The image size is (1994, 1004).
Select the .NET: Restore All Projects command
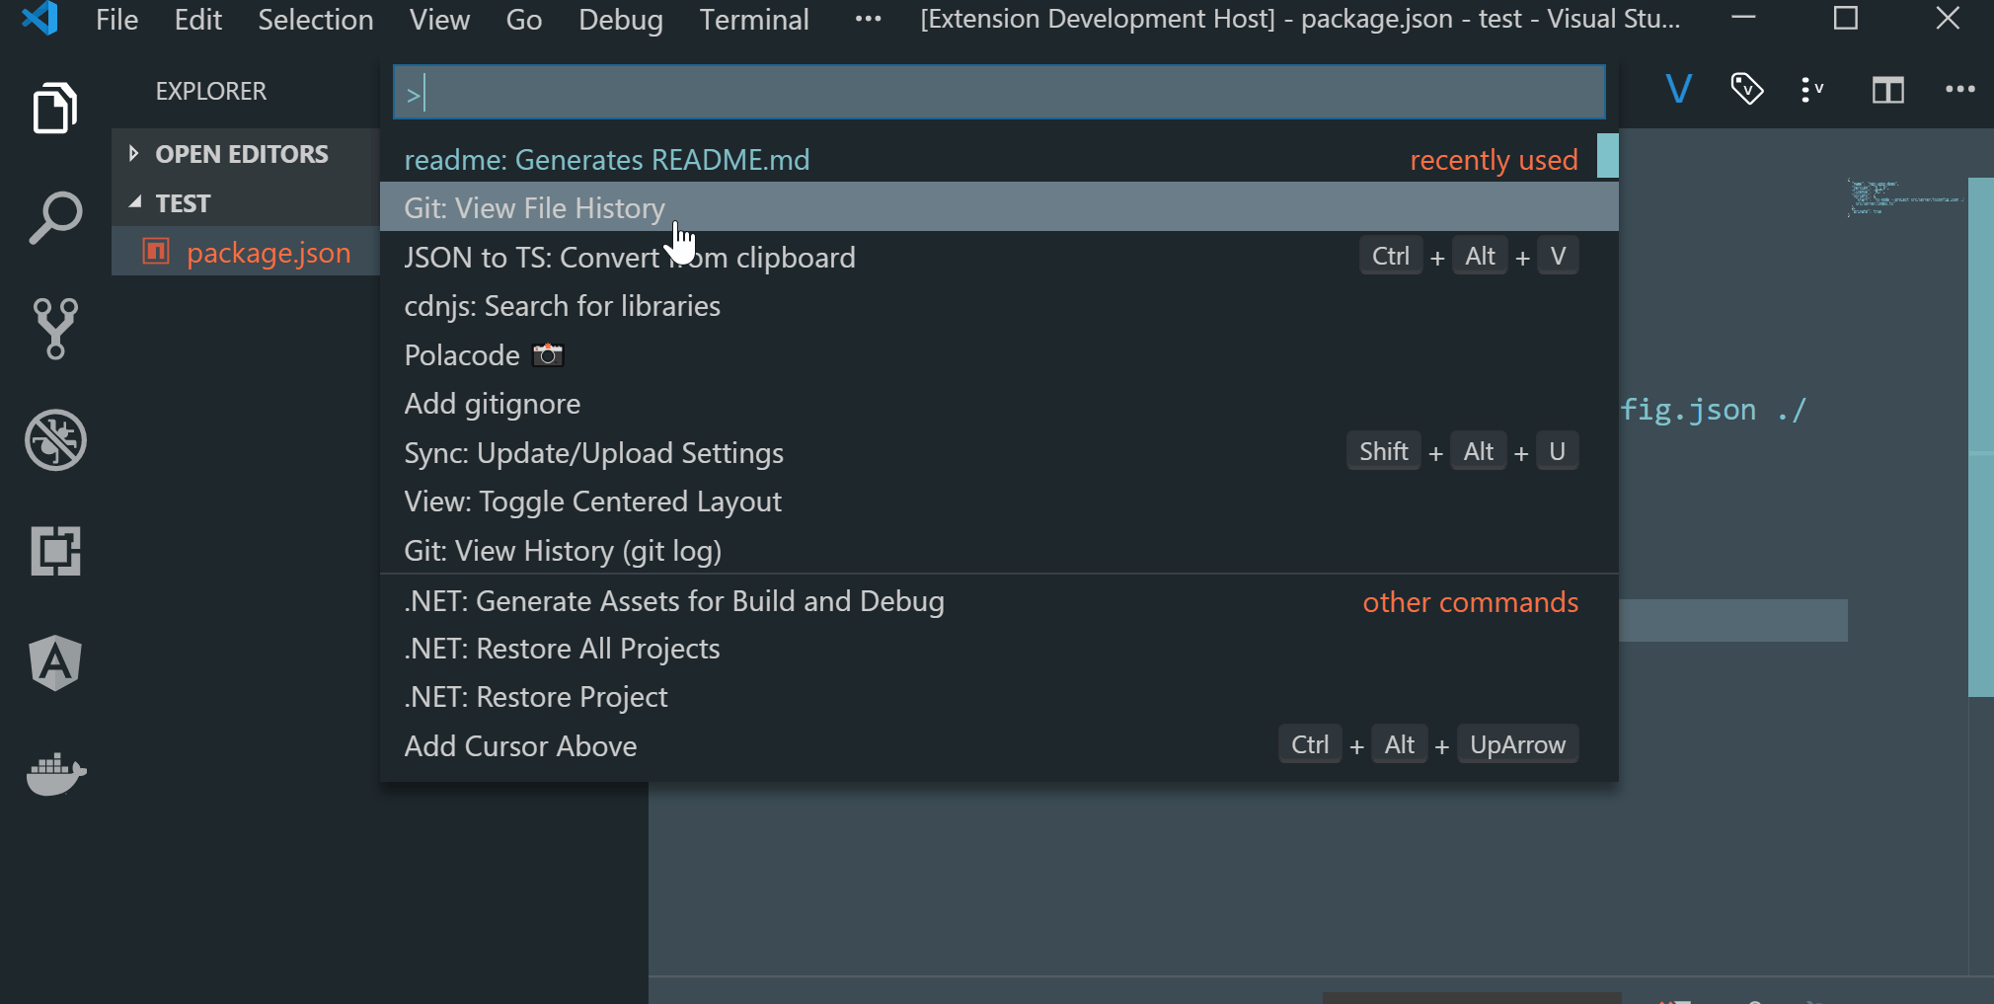562,649
